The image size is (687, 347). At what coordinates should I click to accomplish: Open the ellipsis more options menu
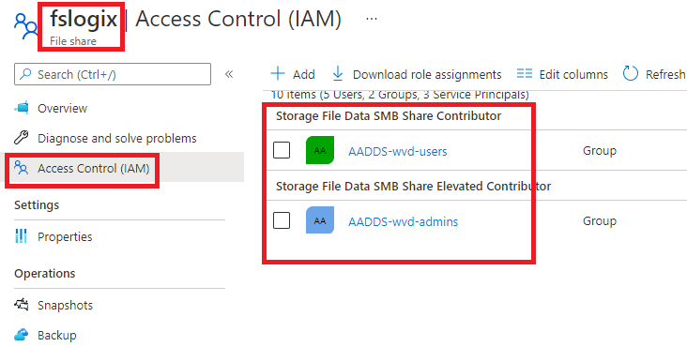point(372,19)
